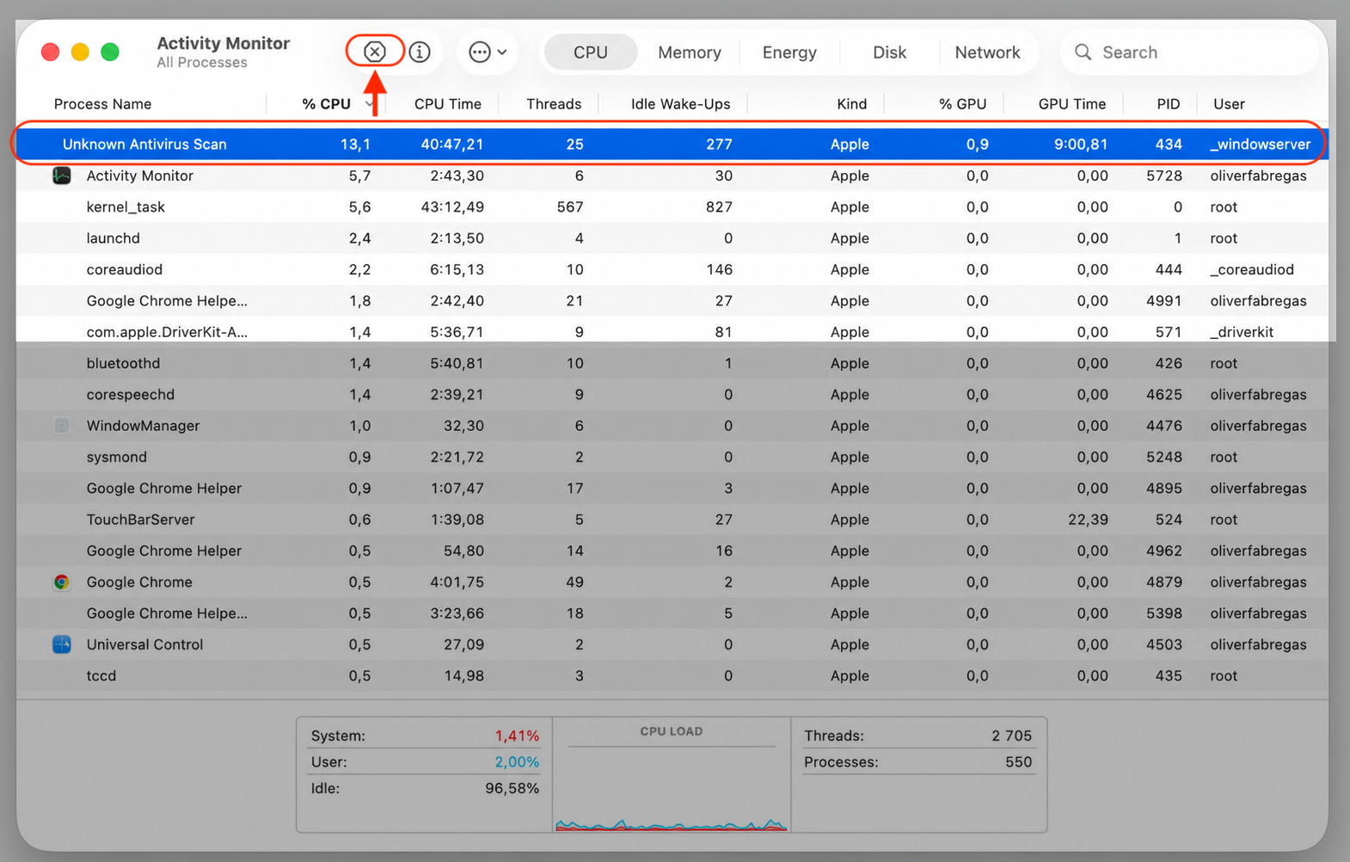Switch to the Memory tab
The width and height of the screenshot is (1350, 862).
690,52
